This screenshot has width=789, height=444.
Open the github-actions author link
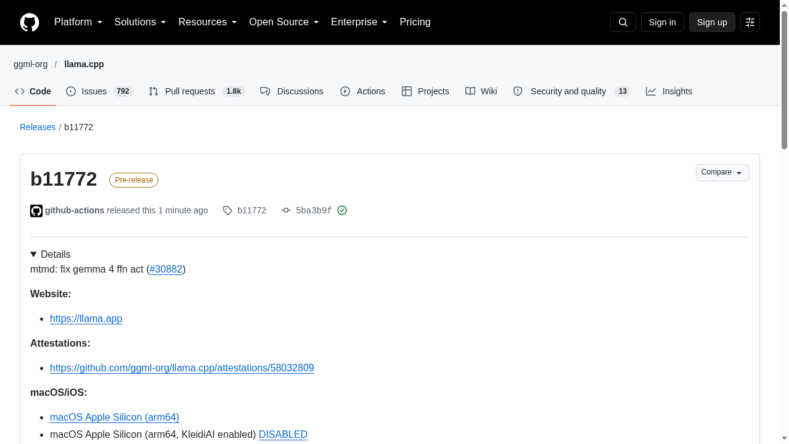coord(75,210)
